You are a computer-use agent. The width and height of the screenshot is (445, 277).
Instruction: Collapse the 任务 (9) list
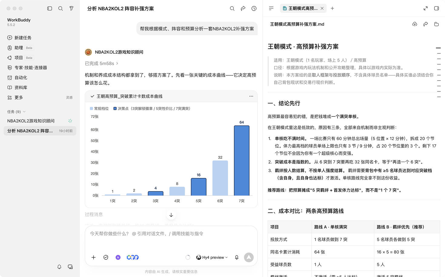point(16,112)
